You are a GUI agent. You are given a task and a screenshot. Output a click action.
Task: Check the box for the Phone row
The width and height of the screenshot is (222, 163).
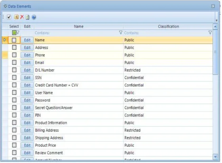(x=14, y=55)
